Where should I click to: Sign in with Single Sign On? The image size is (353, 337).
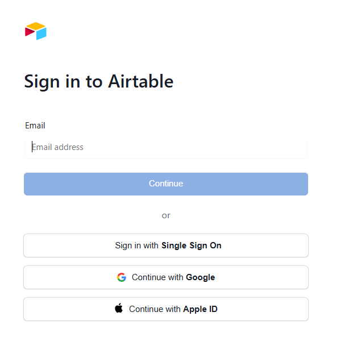[x=166, y=246]
